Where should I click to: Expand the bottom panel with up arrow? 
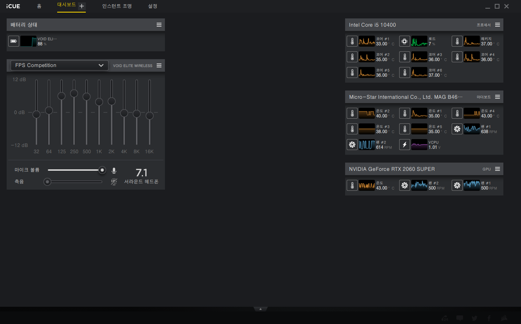pos(260,309)
